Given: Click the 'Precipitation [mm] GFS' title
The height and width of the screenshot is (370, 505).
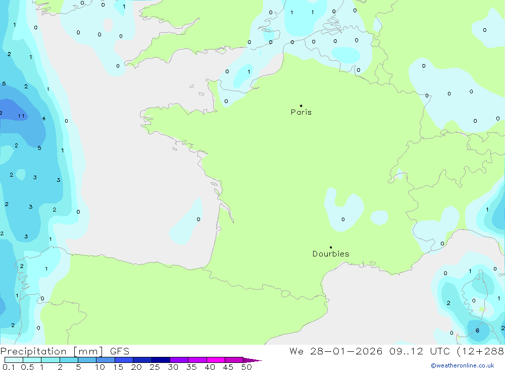Looking at the screenshot, I should click(x=65, y=351).
